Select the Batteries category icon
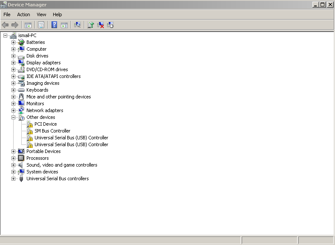 (x=21, y=42)
